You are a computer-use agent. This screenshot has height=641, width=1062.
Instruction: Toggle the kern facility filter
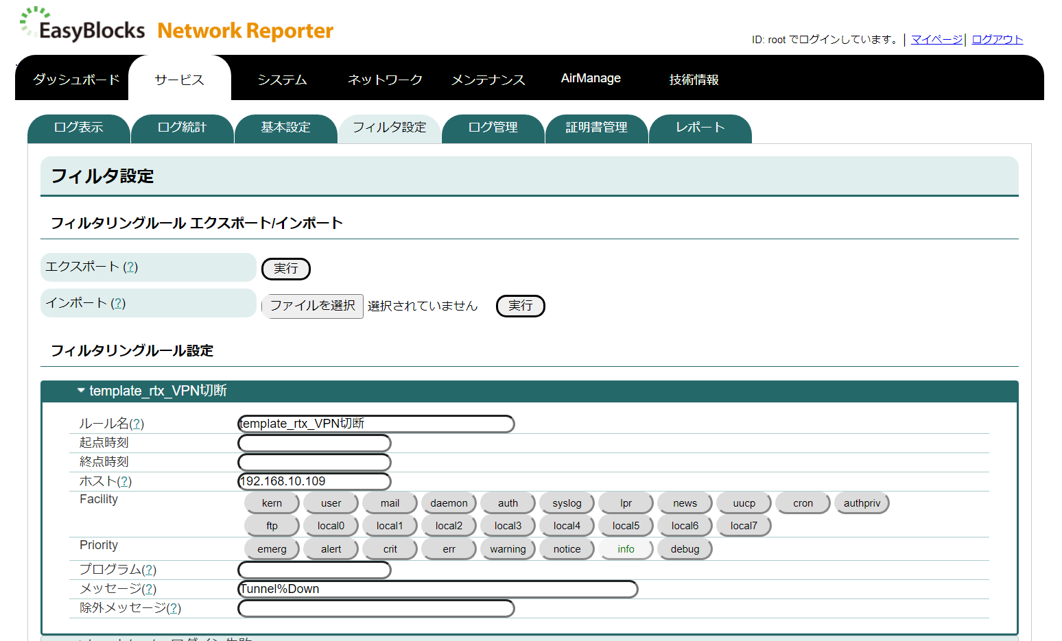pyautogui.click(x=272, y=503)
